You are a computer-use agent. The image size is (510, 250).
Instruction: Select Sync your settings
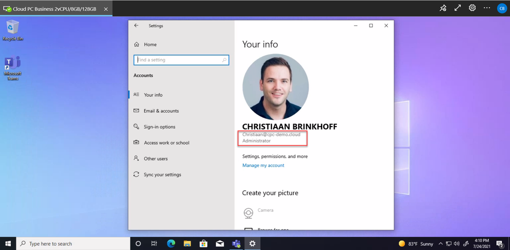tap(162, 174)
